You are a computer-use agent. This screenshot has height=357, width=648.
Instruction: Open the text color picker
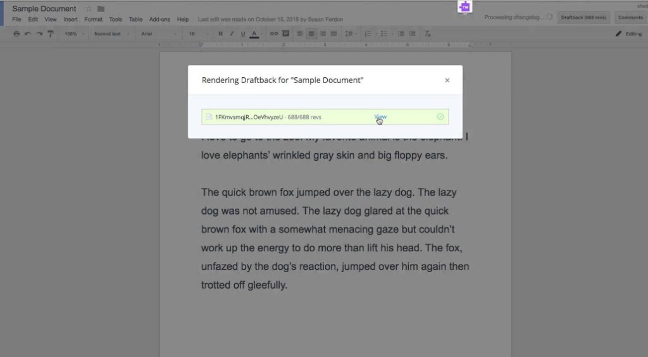coord(254,34)
